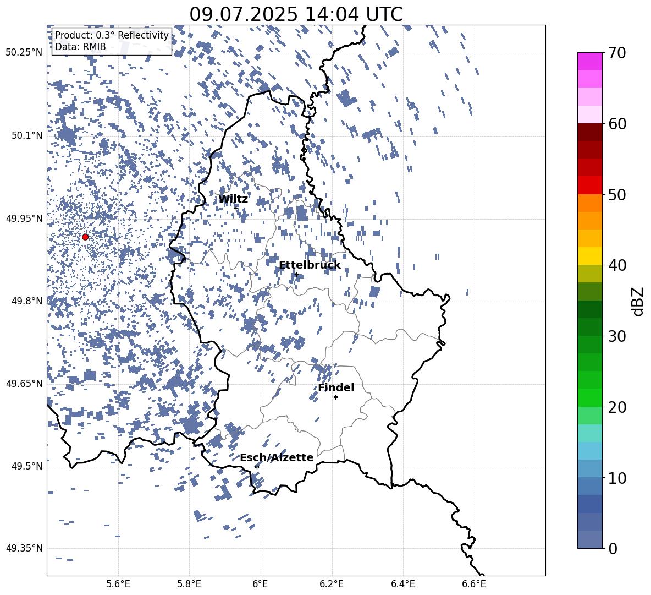
Task: Click the olive colorbar segment below 40
Action: 590,274
